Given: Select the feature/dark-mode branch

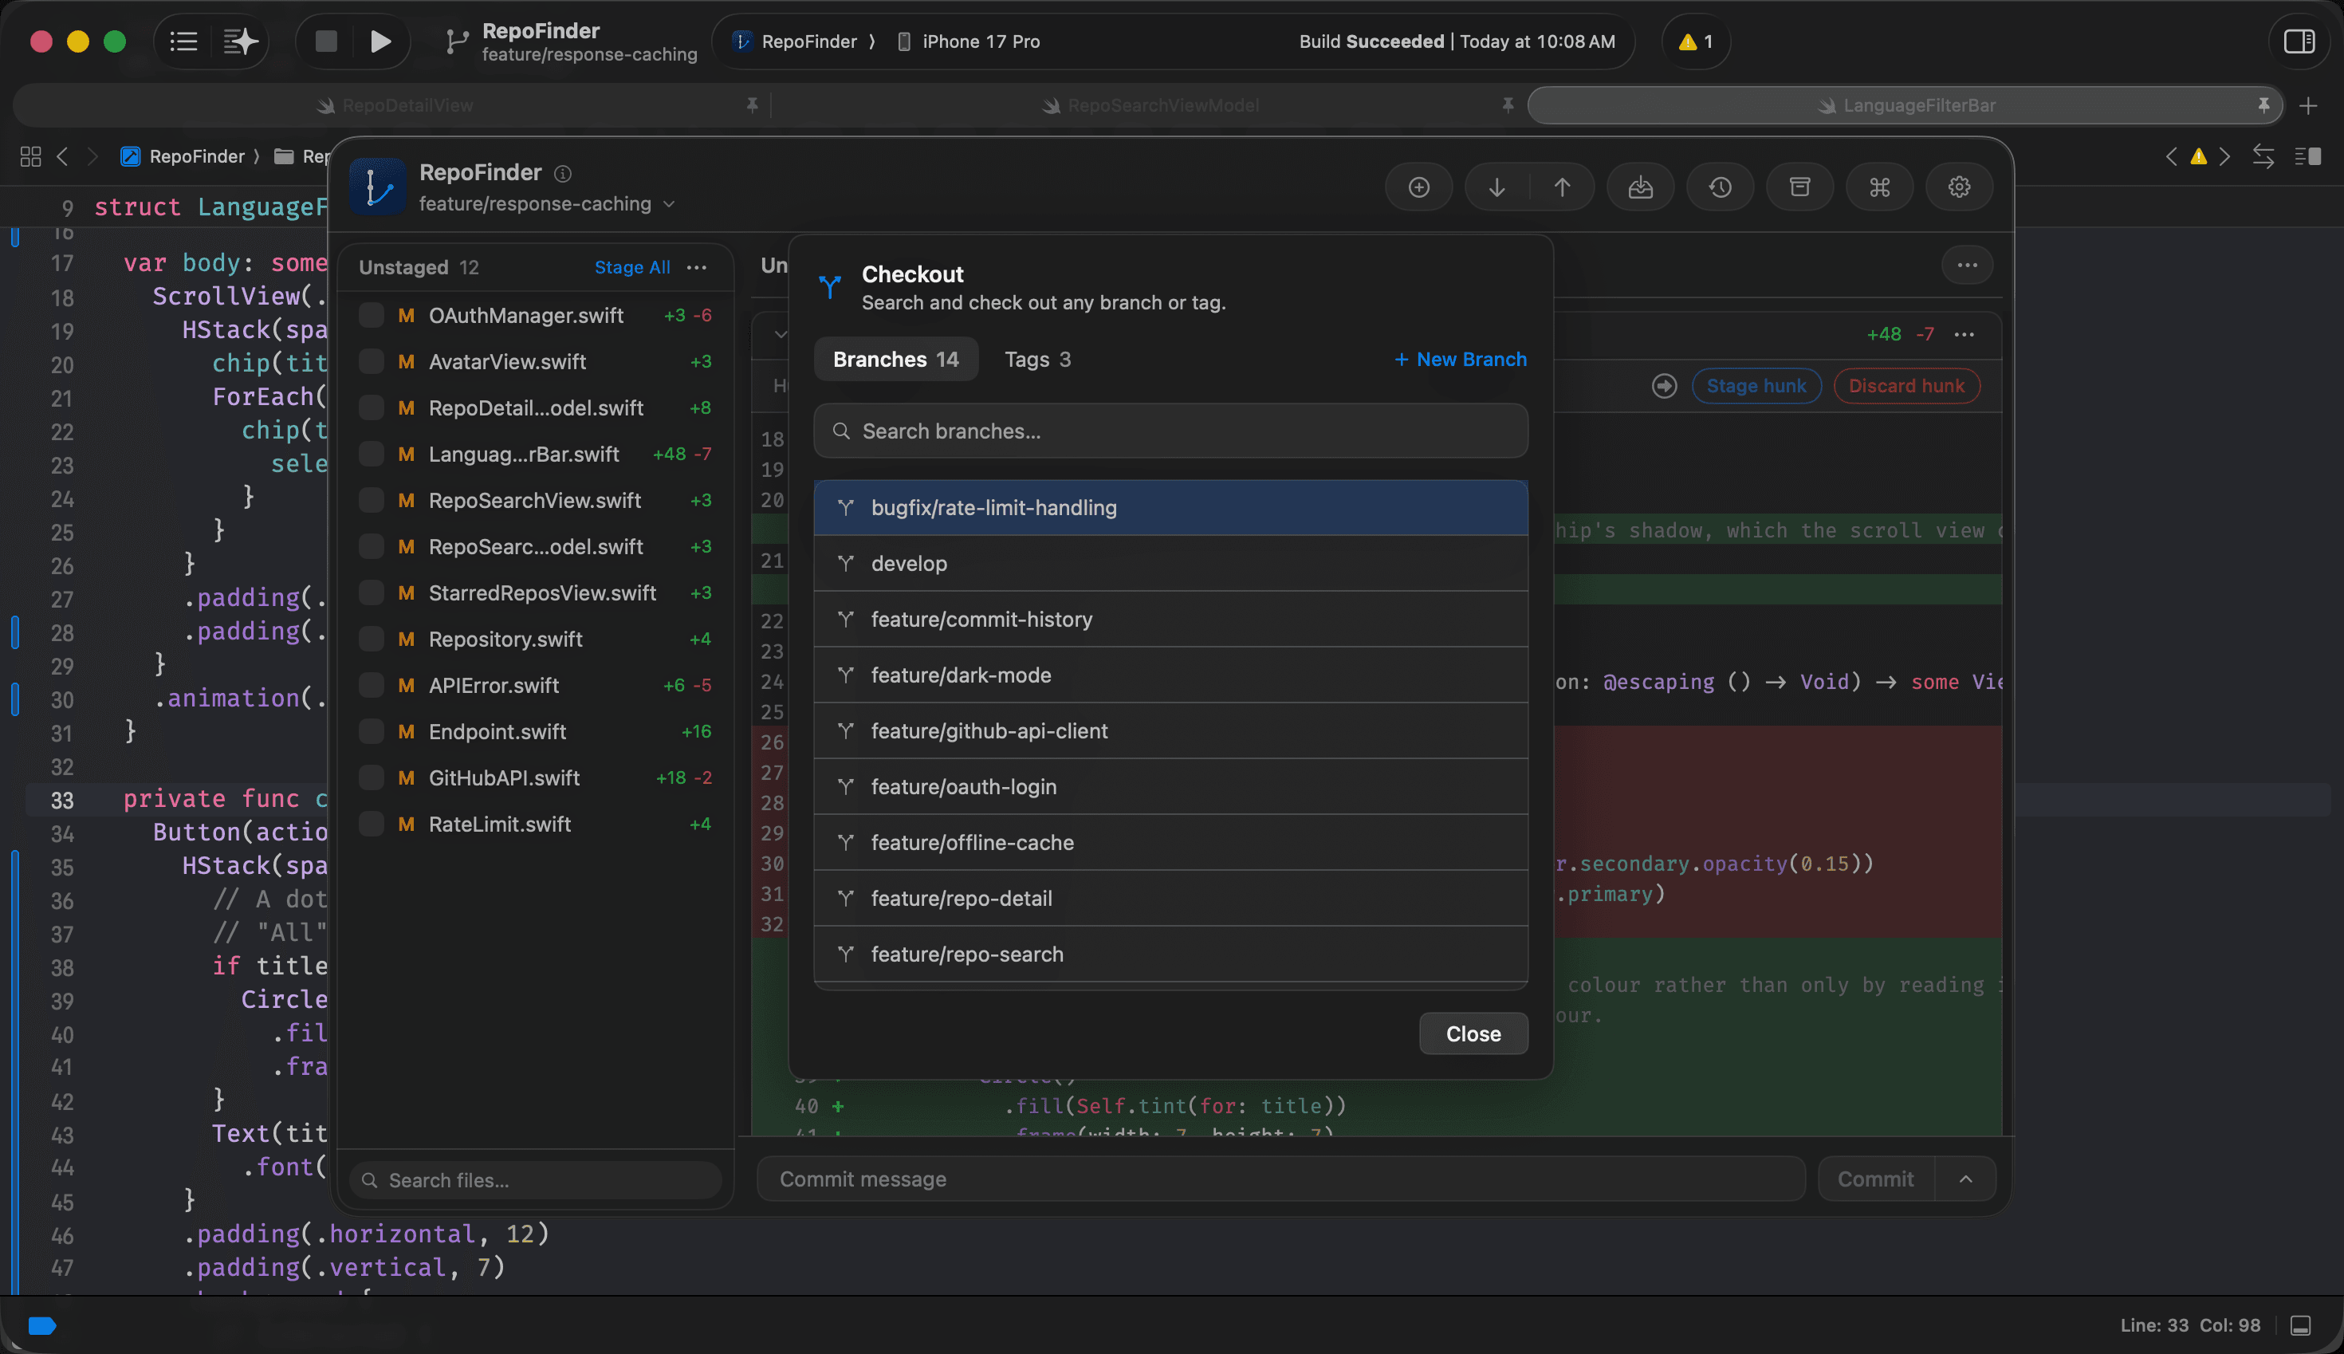Looking at the screenshot, I should [x=1170, y=675].
